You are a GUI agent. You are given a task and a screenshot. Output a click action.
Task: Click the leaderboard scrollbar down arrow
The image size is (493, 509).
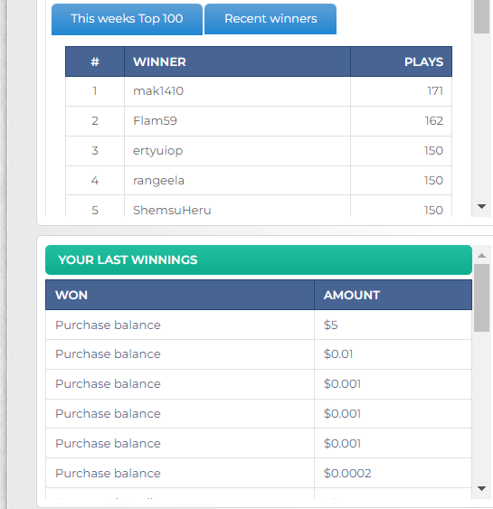pos(481,206)
